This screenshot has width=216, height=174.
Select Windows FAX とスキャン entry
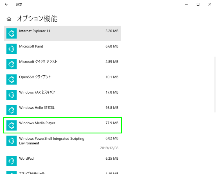(x=62, y=95)
